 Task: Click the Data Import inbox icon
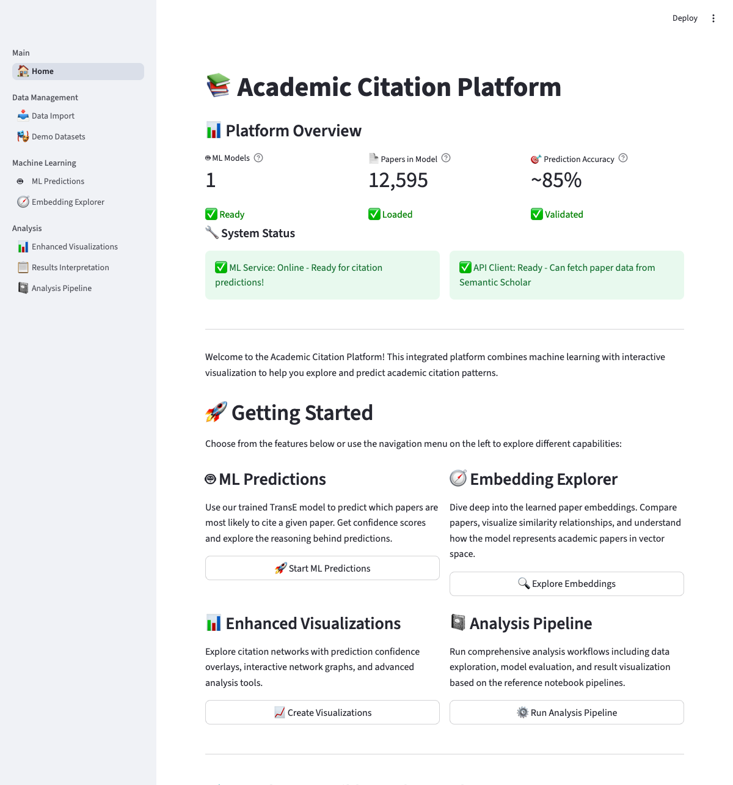coord(23,116)
